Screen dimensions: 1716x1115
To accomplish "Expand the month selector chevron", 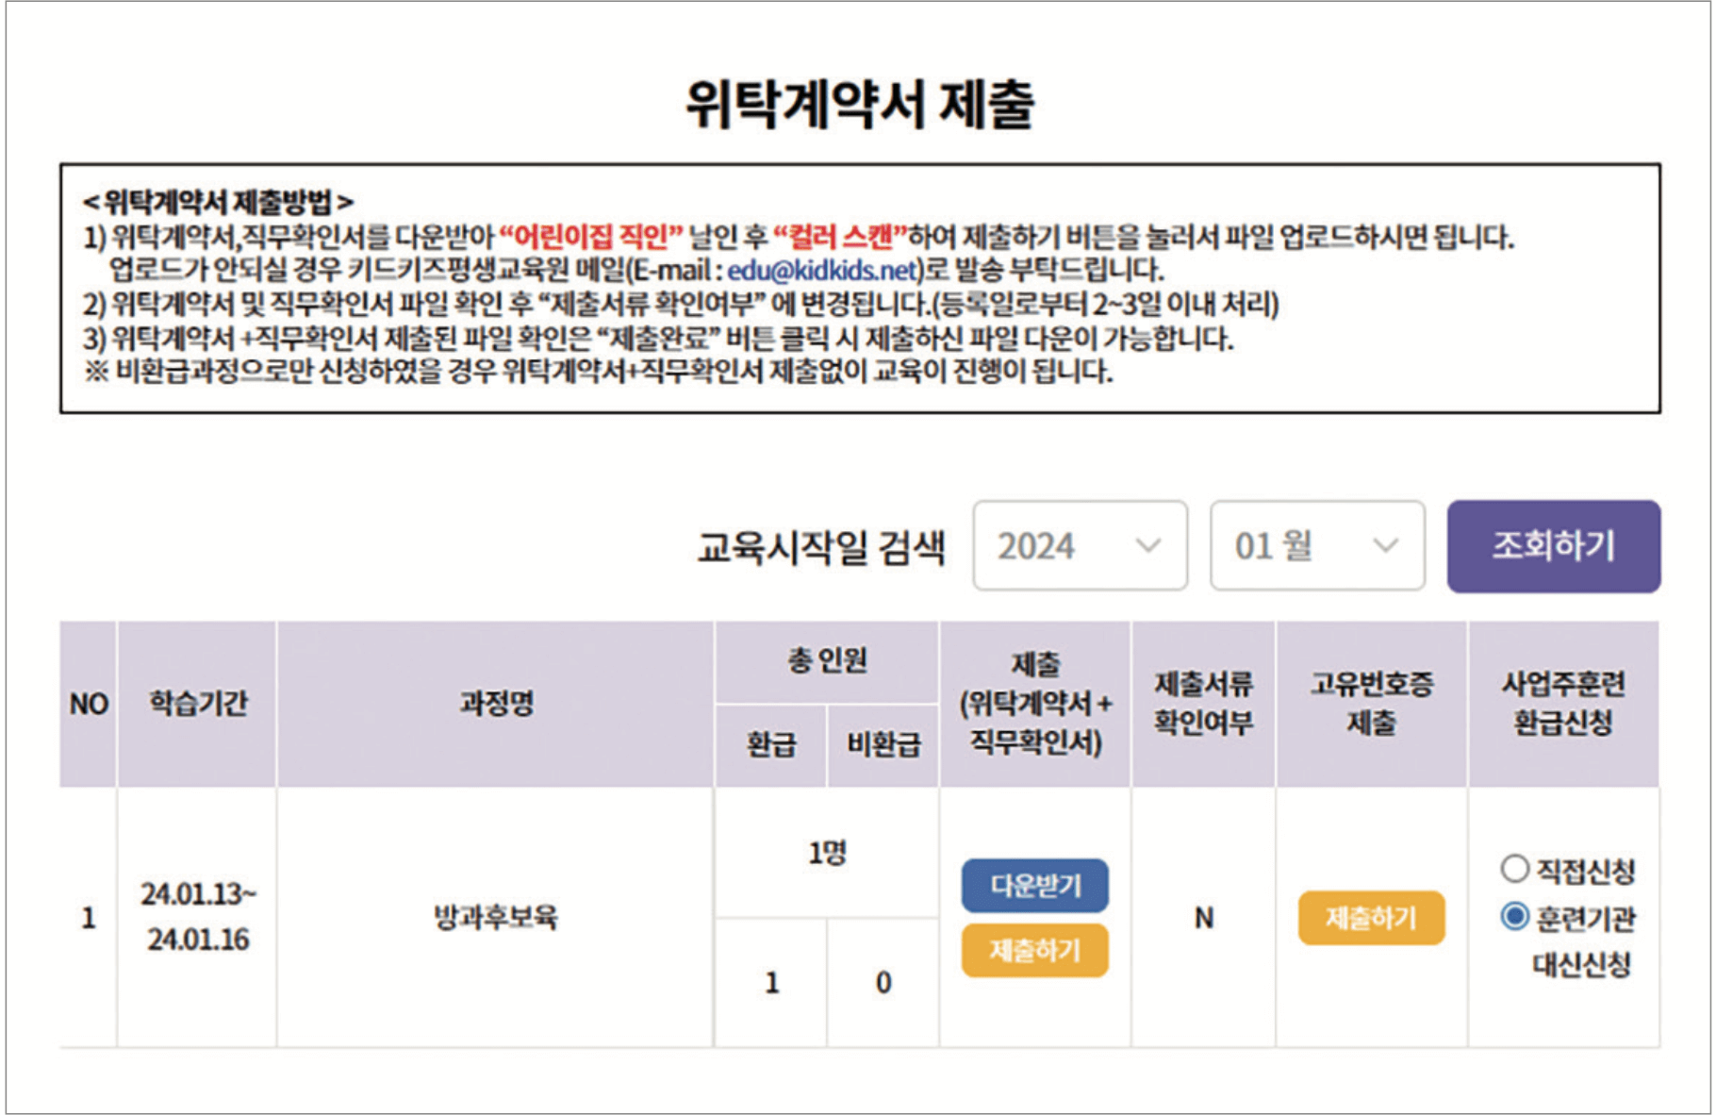I will point(1382,545).
